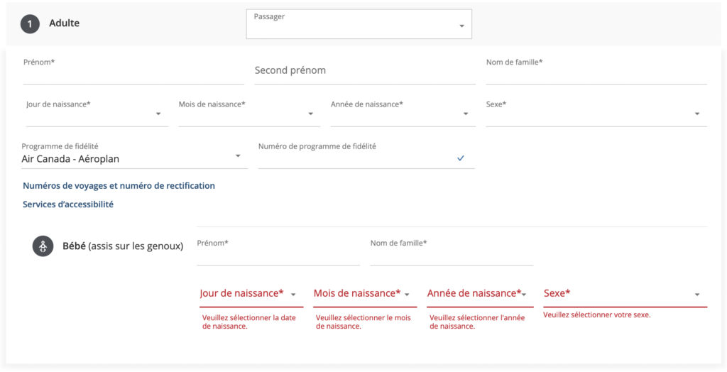This screenshot has height=372, width=727.
Task: Expand adult Jour de naissance dropdown
Action: coord(96,114)
